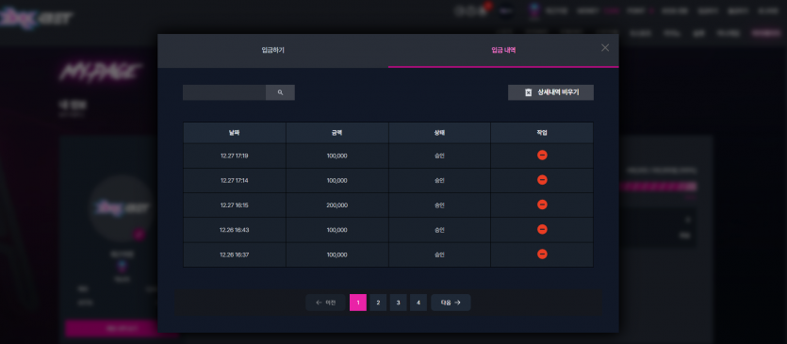Delete the 12.26 16:43 deposit record

point(542,229)
